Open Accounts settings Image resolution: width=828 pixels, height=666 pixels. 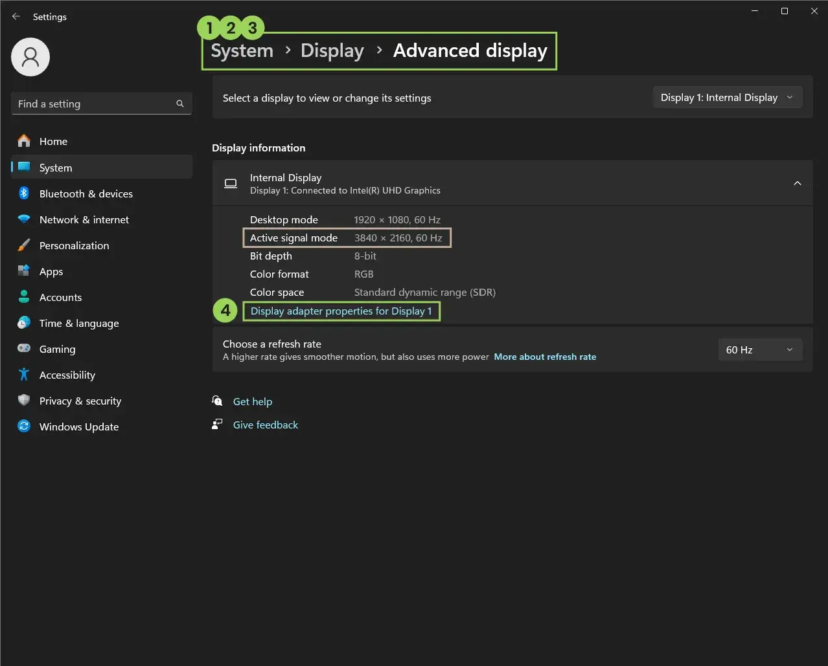[x=102, y=297]
